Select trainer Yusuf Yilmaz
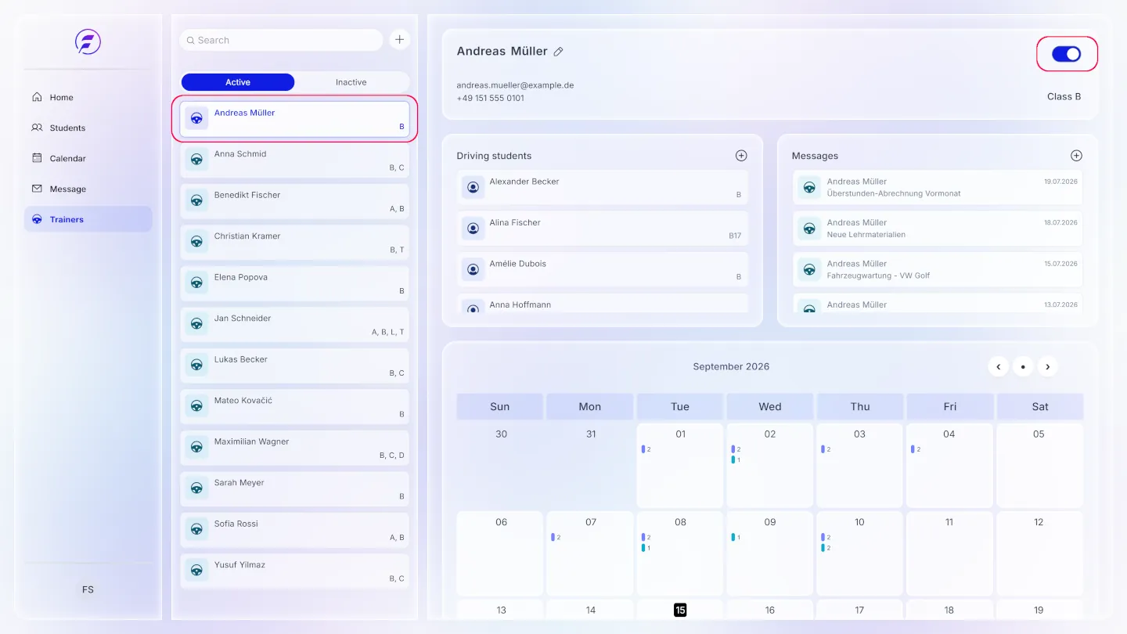Screen dimensions: 1127x634 pos(294,571)
